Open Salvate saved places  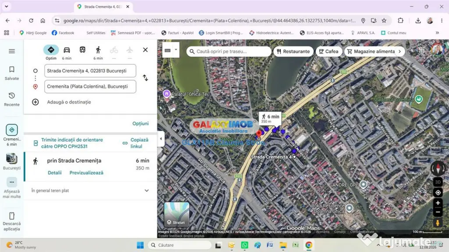click(12, 73)
